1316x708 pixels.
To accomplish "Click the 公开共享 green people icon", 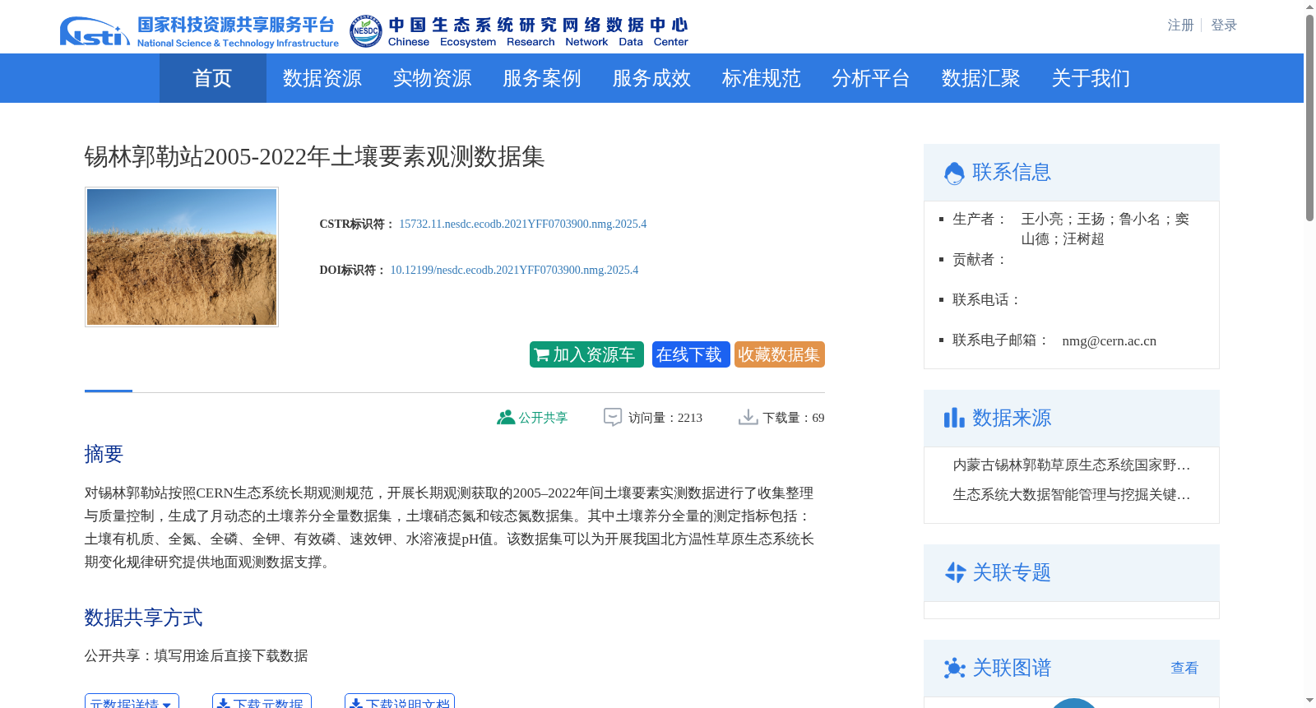I will tap(505, 418).
